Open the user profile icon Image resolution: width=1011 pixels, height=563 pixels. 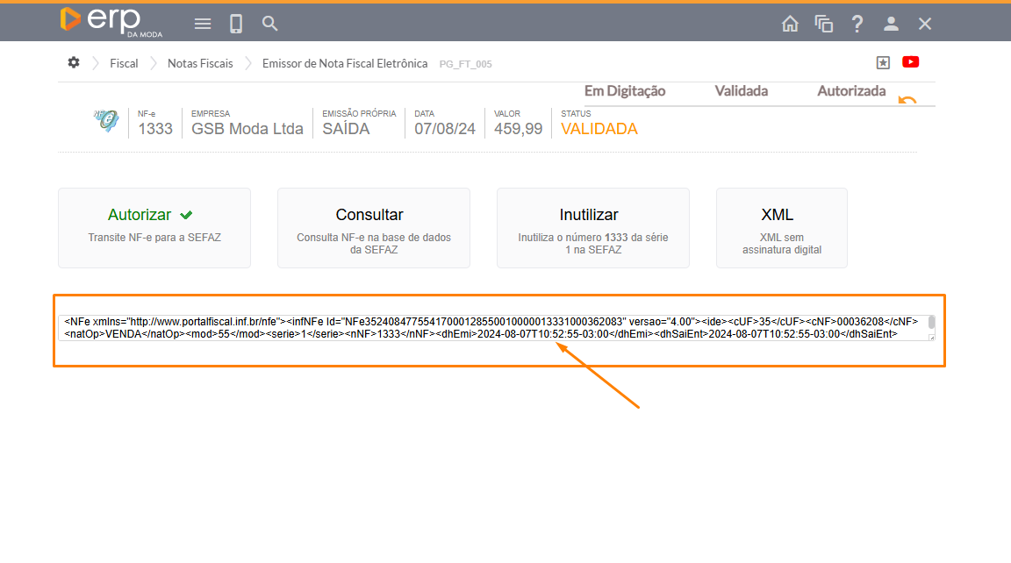[x=891, y=24]
